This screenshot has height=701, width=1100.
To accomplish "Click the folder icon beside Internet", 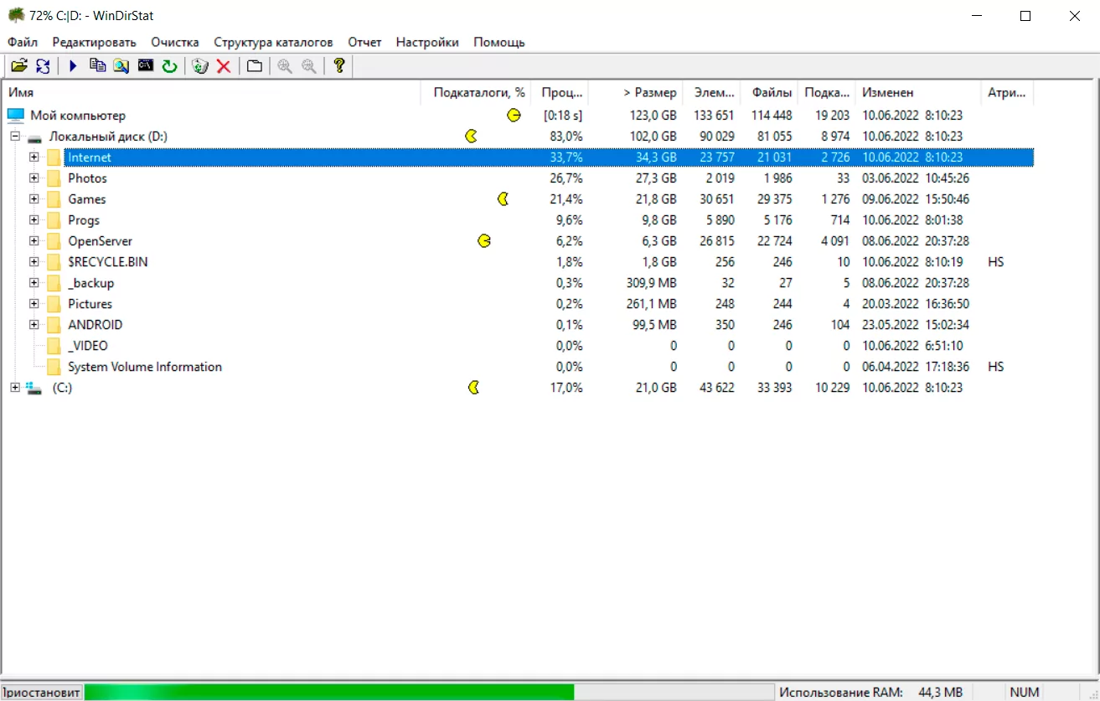I will coord(54,157).
